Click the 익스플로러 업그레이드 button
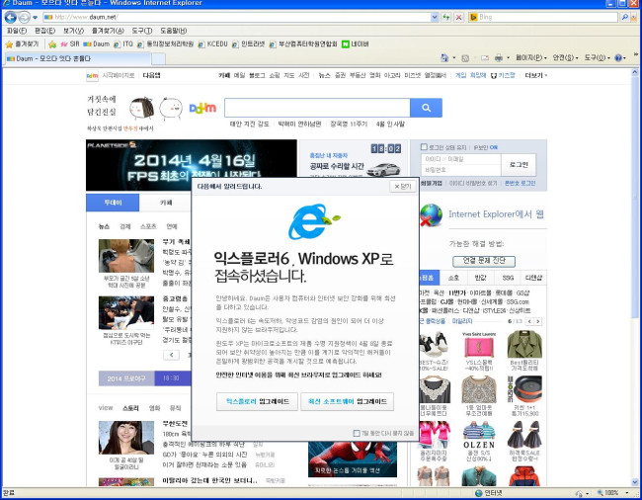The image size is (642, 500). click(x=258, y=401)
